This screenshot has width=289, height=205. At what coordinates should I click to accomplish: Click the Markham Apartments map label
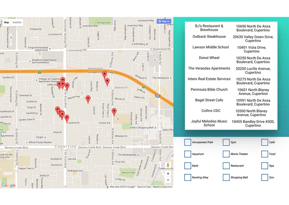pos(44,61)
